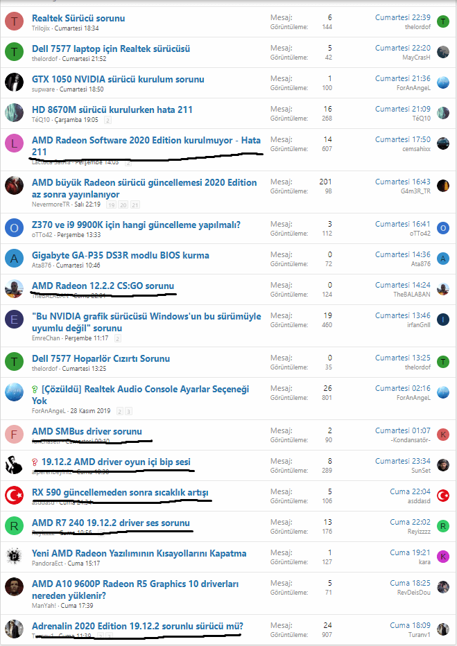The width and height of the screenshot is (457, 646).
Task: Open G4m3R_TR's last-poster avatar on the 201-message thread
Action: 443,186
